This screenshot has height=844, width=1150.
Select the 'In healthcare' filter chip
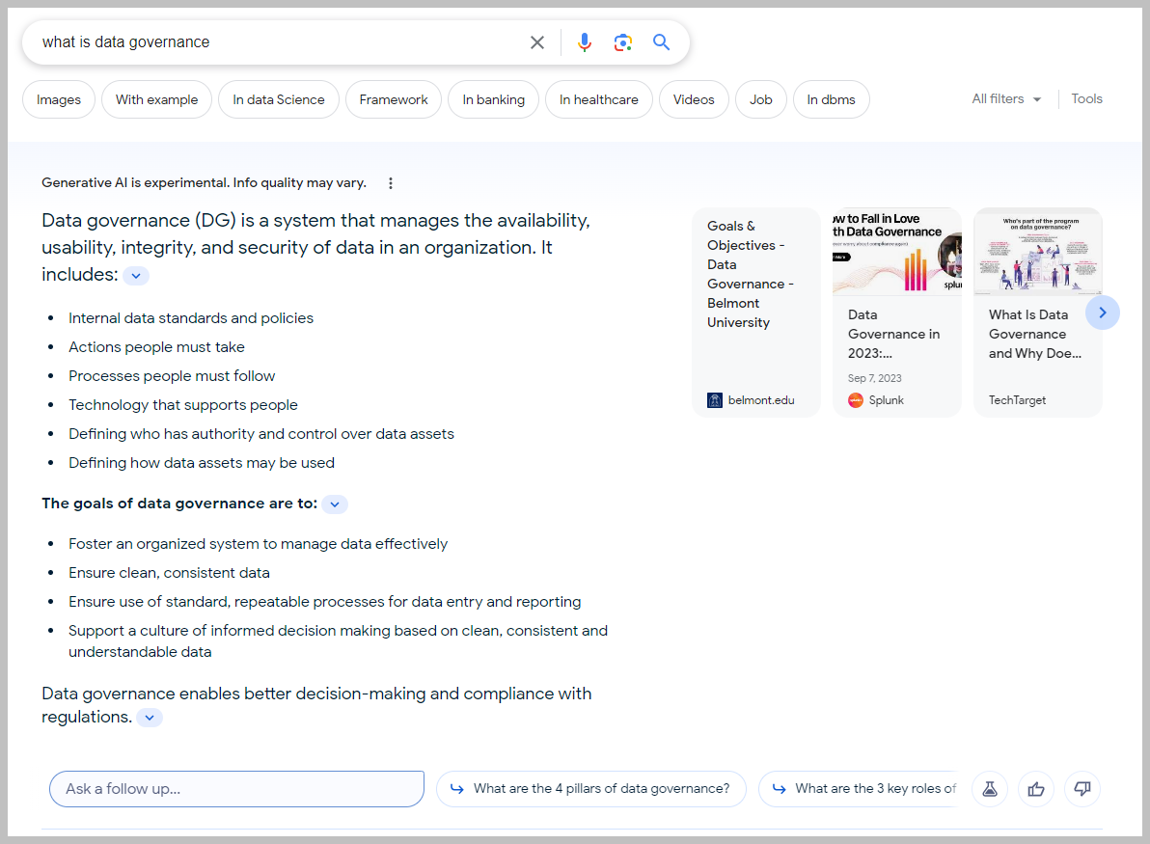click(598, 99)
